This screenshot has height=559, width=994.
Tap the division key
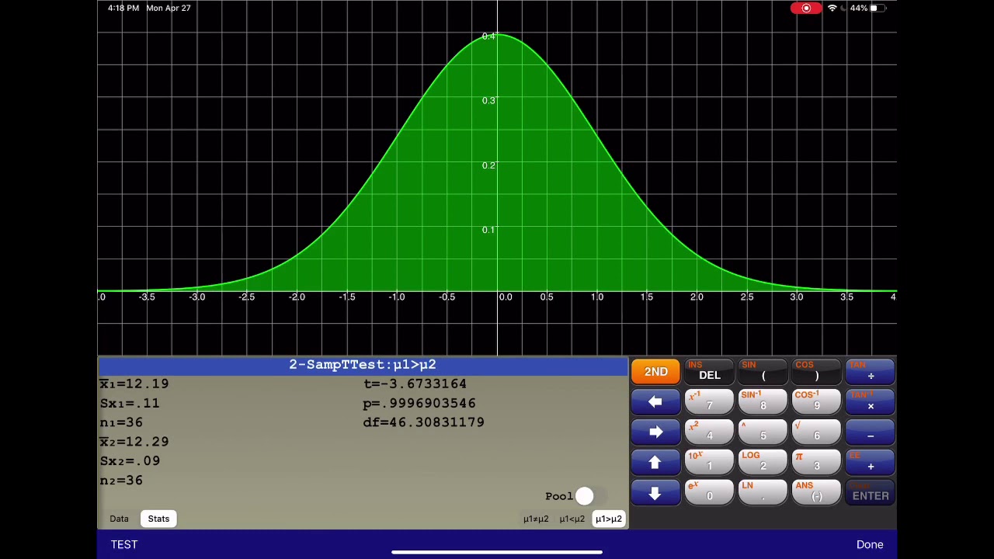coord(871,372)
